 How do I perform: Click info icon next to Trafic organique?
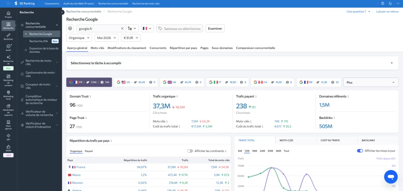pos(177,96)
